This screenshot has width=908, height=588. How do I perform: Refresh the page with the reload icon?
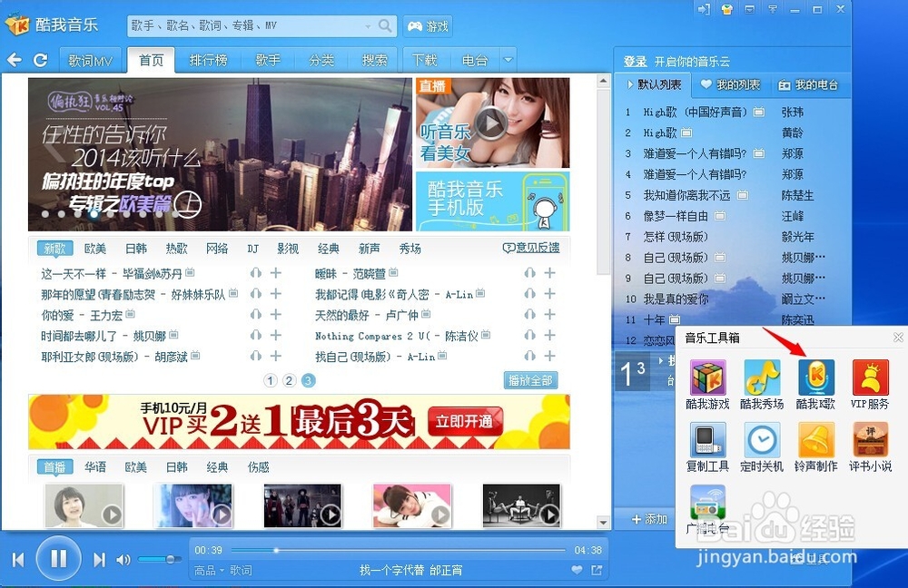click(x=40, y=60)
